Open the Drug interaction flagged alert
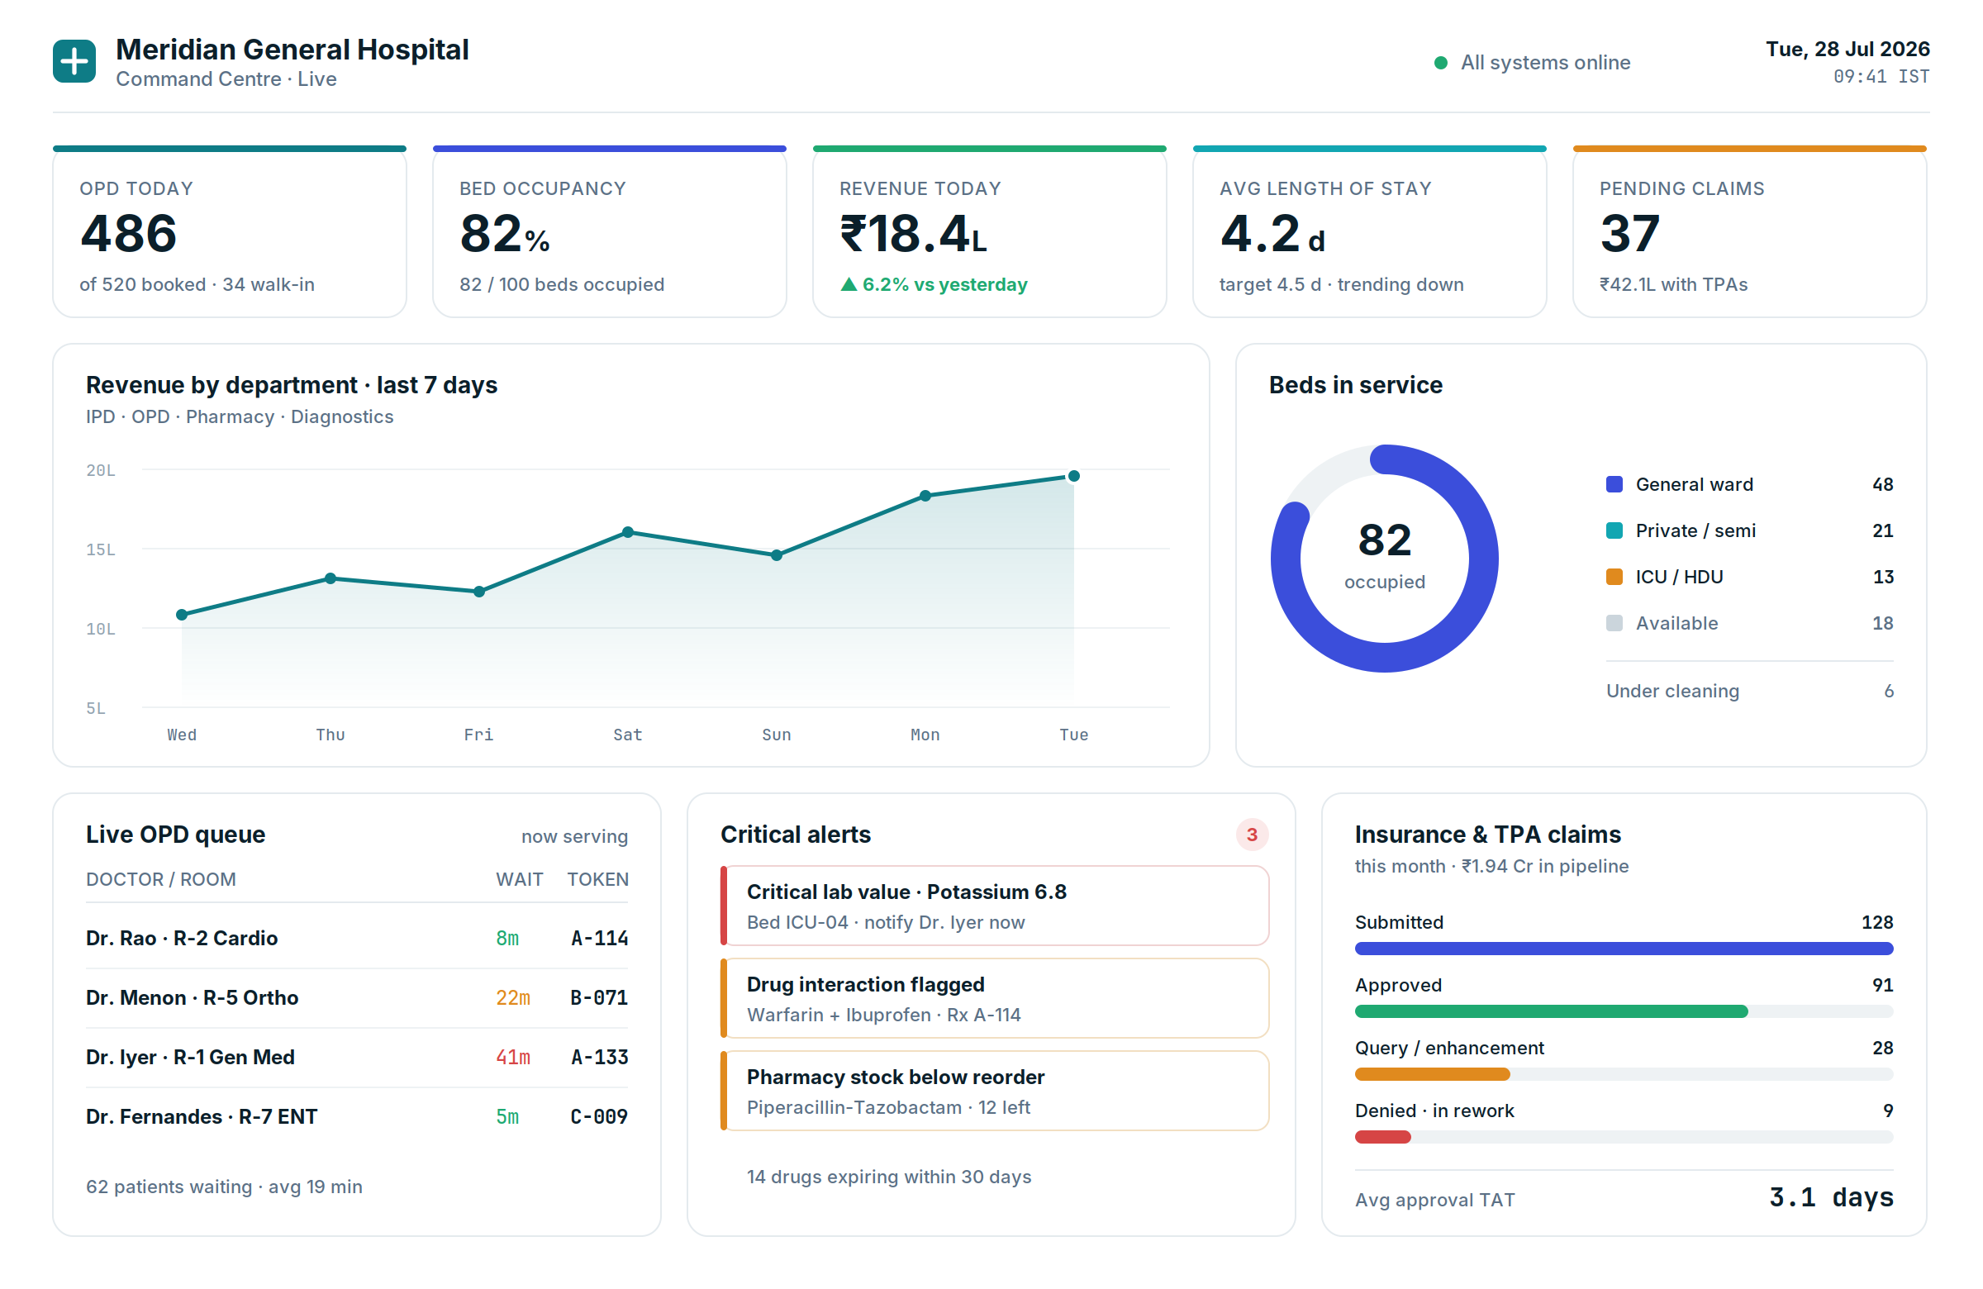 [995, 998]
